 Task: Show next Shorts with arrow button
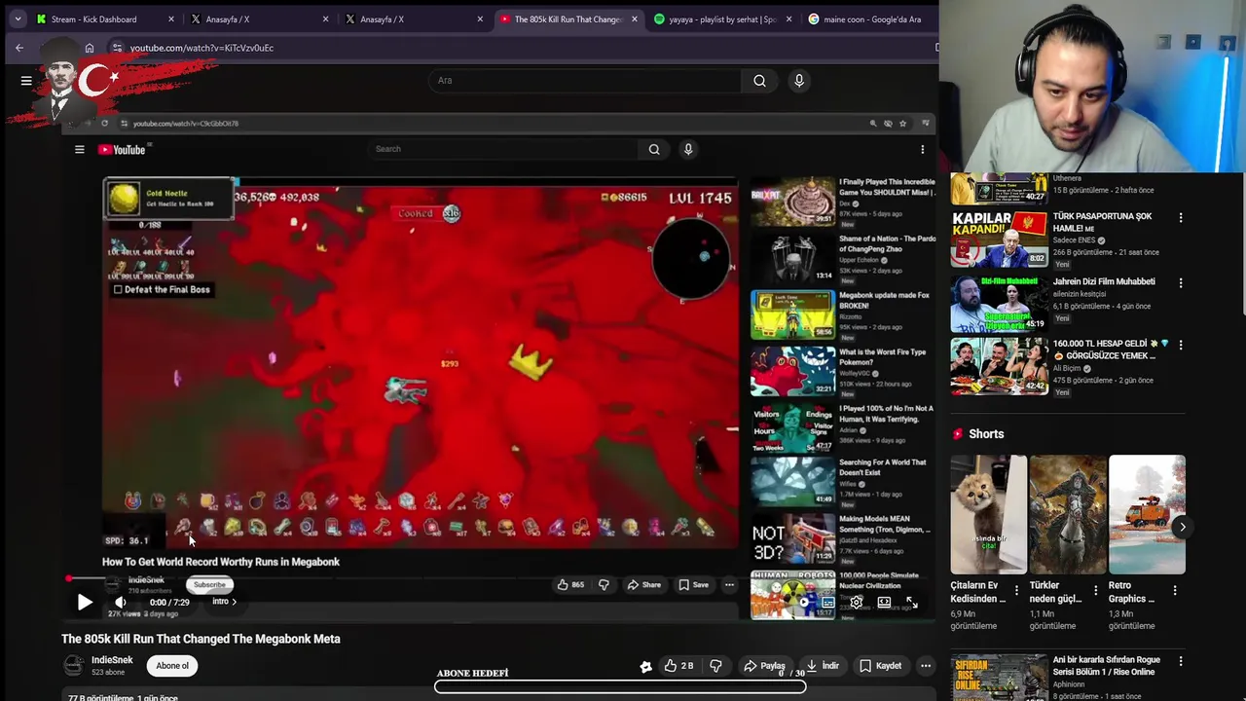tap(1183, 528)
